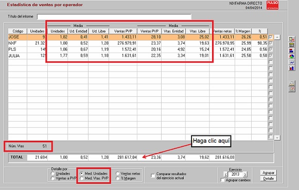Click the table scrollbar down arrow

click(277, 137)
